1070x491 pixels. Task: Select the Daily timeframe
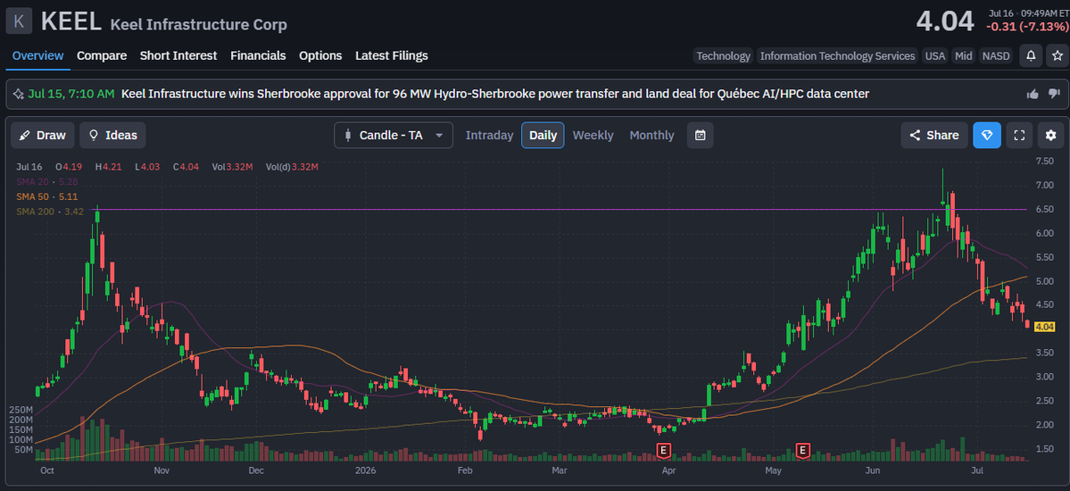543,135
